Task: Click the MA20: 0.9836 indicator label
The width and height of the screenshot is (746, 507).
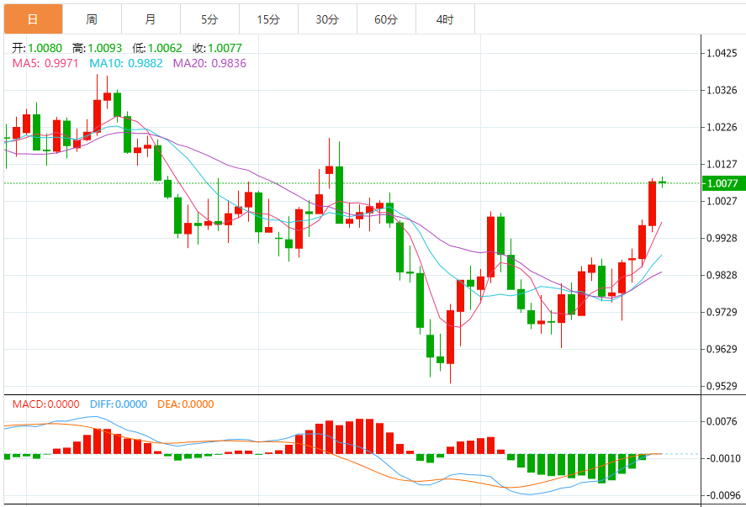Action: pos(209,63)
